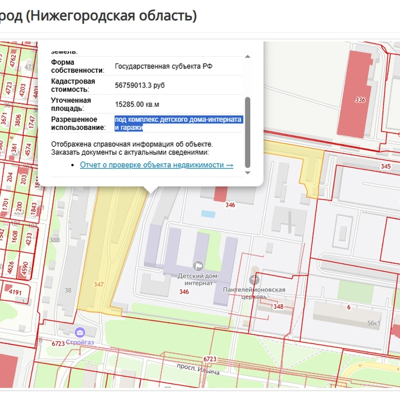This screenshot has height=400, width=400.
Task: Click 'Государственная субъекта РФ' value
Action: pos(163,66)
